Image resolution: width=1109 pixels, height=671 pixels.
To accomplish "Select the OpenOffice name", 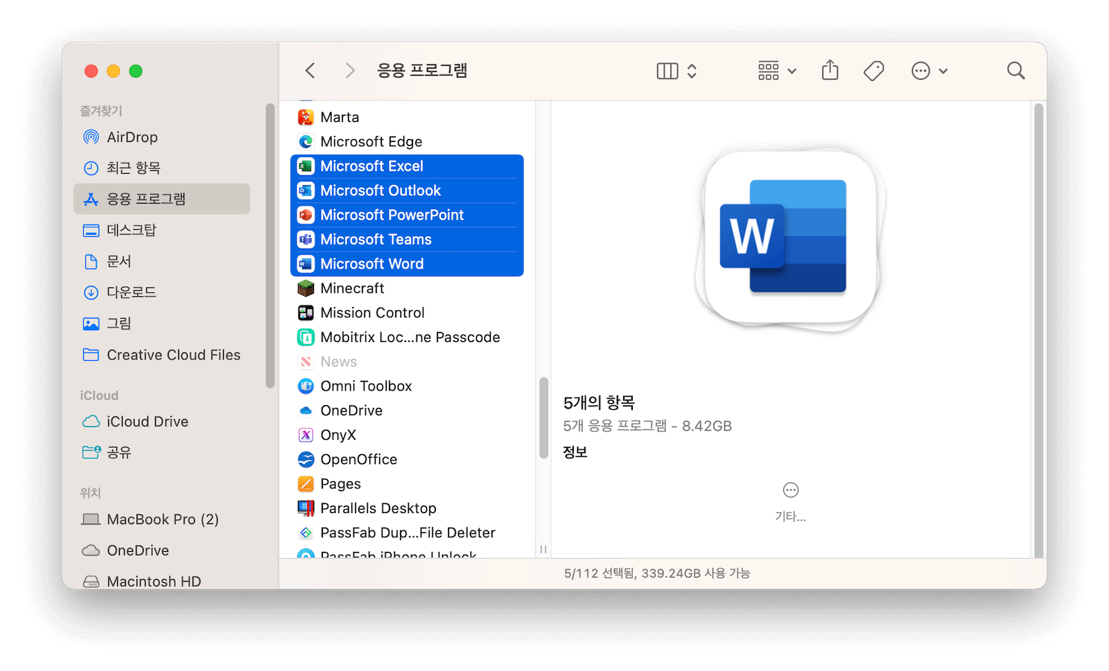I will coord(359,460).
